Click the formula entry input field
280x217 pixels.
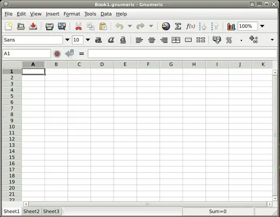(182, 54)
